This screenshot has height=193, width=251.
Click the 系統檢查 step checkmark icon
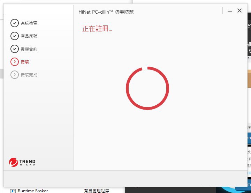coord(14,23)
